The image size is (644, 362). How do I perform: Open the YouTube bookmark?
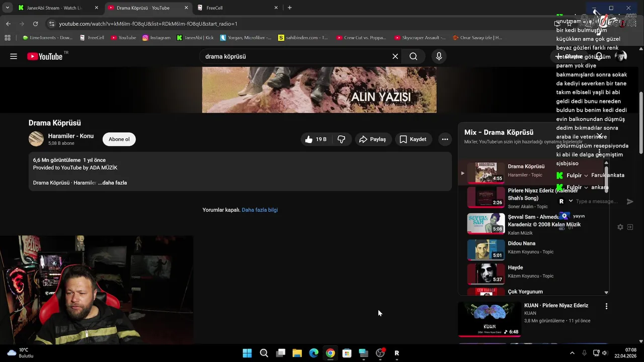click(x=123, y=37)
